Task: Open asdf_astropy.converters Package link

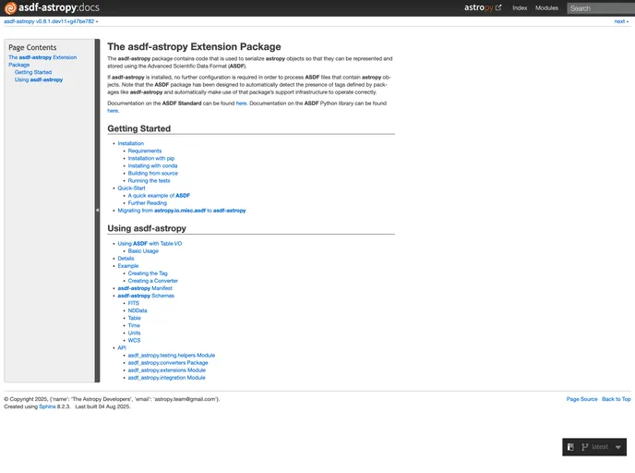Action: point(168,363)
